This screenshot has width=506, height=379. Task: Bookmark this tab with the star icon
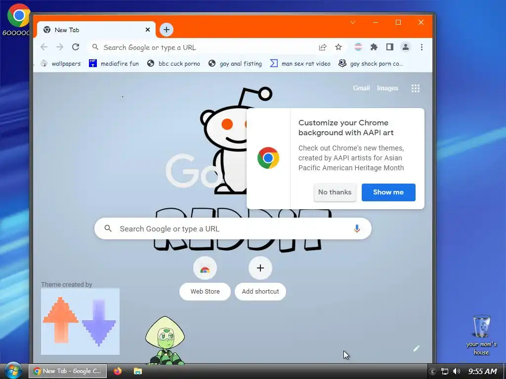338,47
